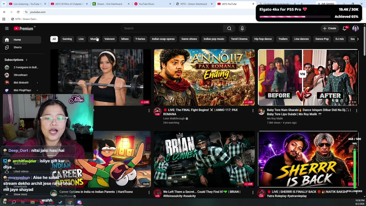Image resolution: width=366 pixels, height=206 pixels.
Task: Click the YouTube Premium logo
Action: 24,28
